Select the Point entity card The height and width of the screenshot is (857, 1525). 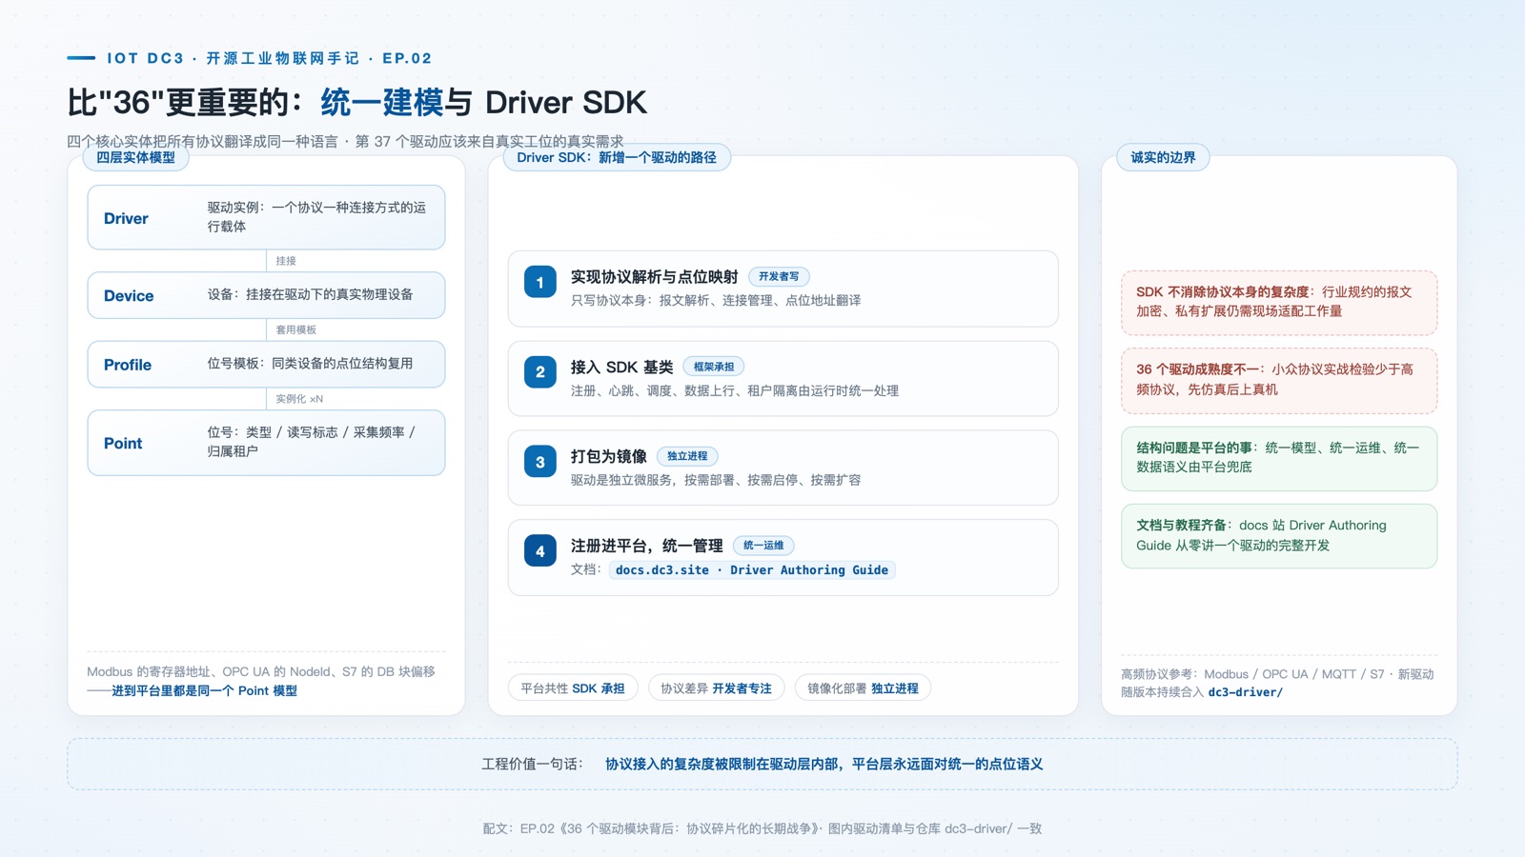coord(266,443)
